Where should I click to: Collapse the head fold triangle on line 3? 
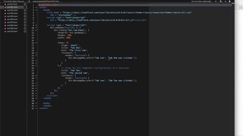click(36, 10)
